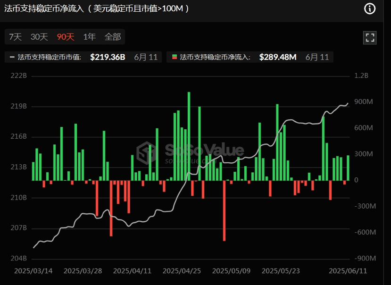Toggle the 法币支持稳定币净流入 bar legend

pos(250,57)
